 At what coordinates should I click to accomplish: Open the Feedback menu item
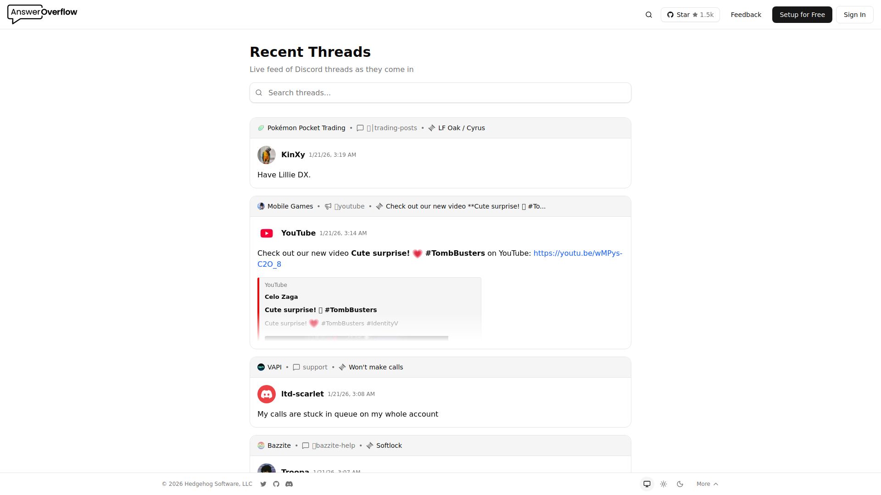click(x=746, y=15)
